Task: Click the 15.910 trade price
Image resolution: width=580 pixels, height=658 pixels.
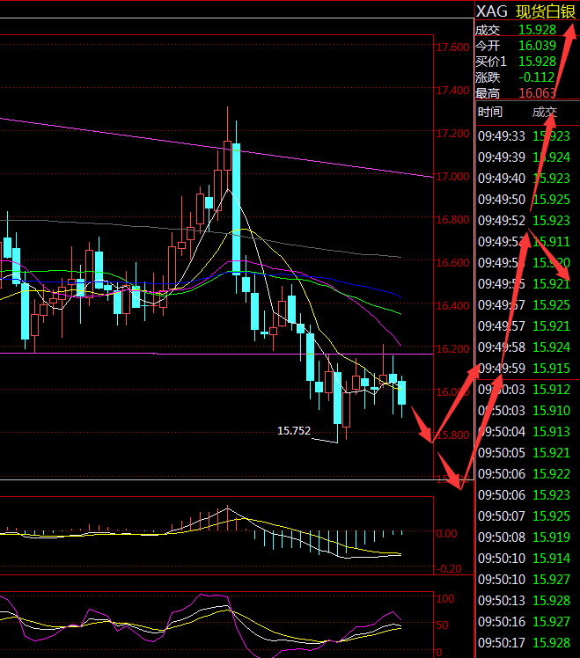Action: tap(552, 411)
